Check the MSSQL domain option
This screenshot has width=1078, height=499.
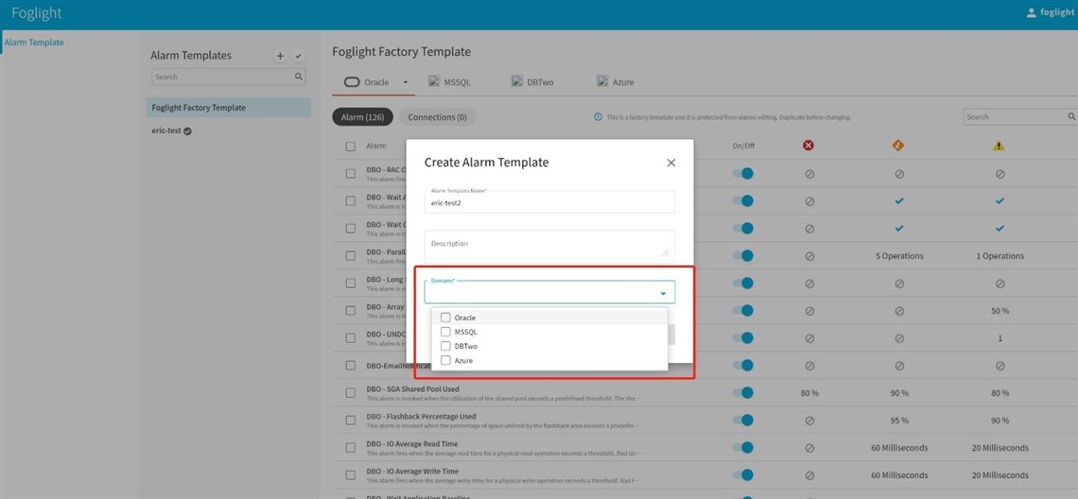445,332
